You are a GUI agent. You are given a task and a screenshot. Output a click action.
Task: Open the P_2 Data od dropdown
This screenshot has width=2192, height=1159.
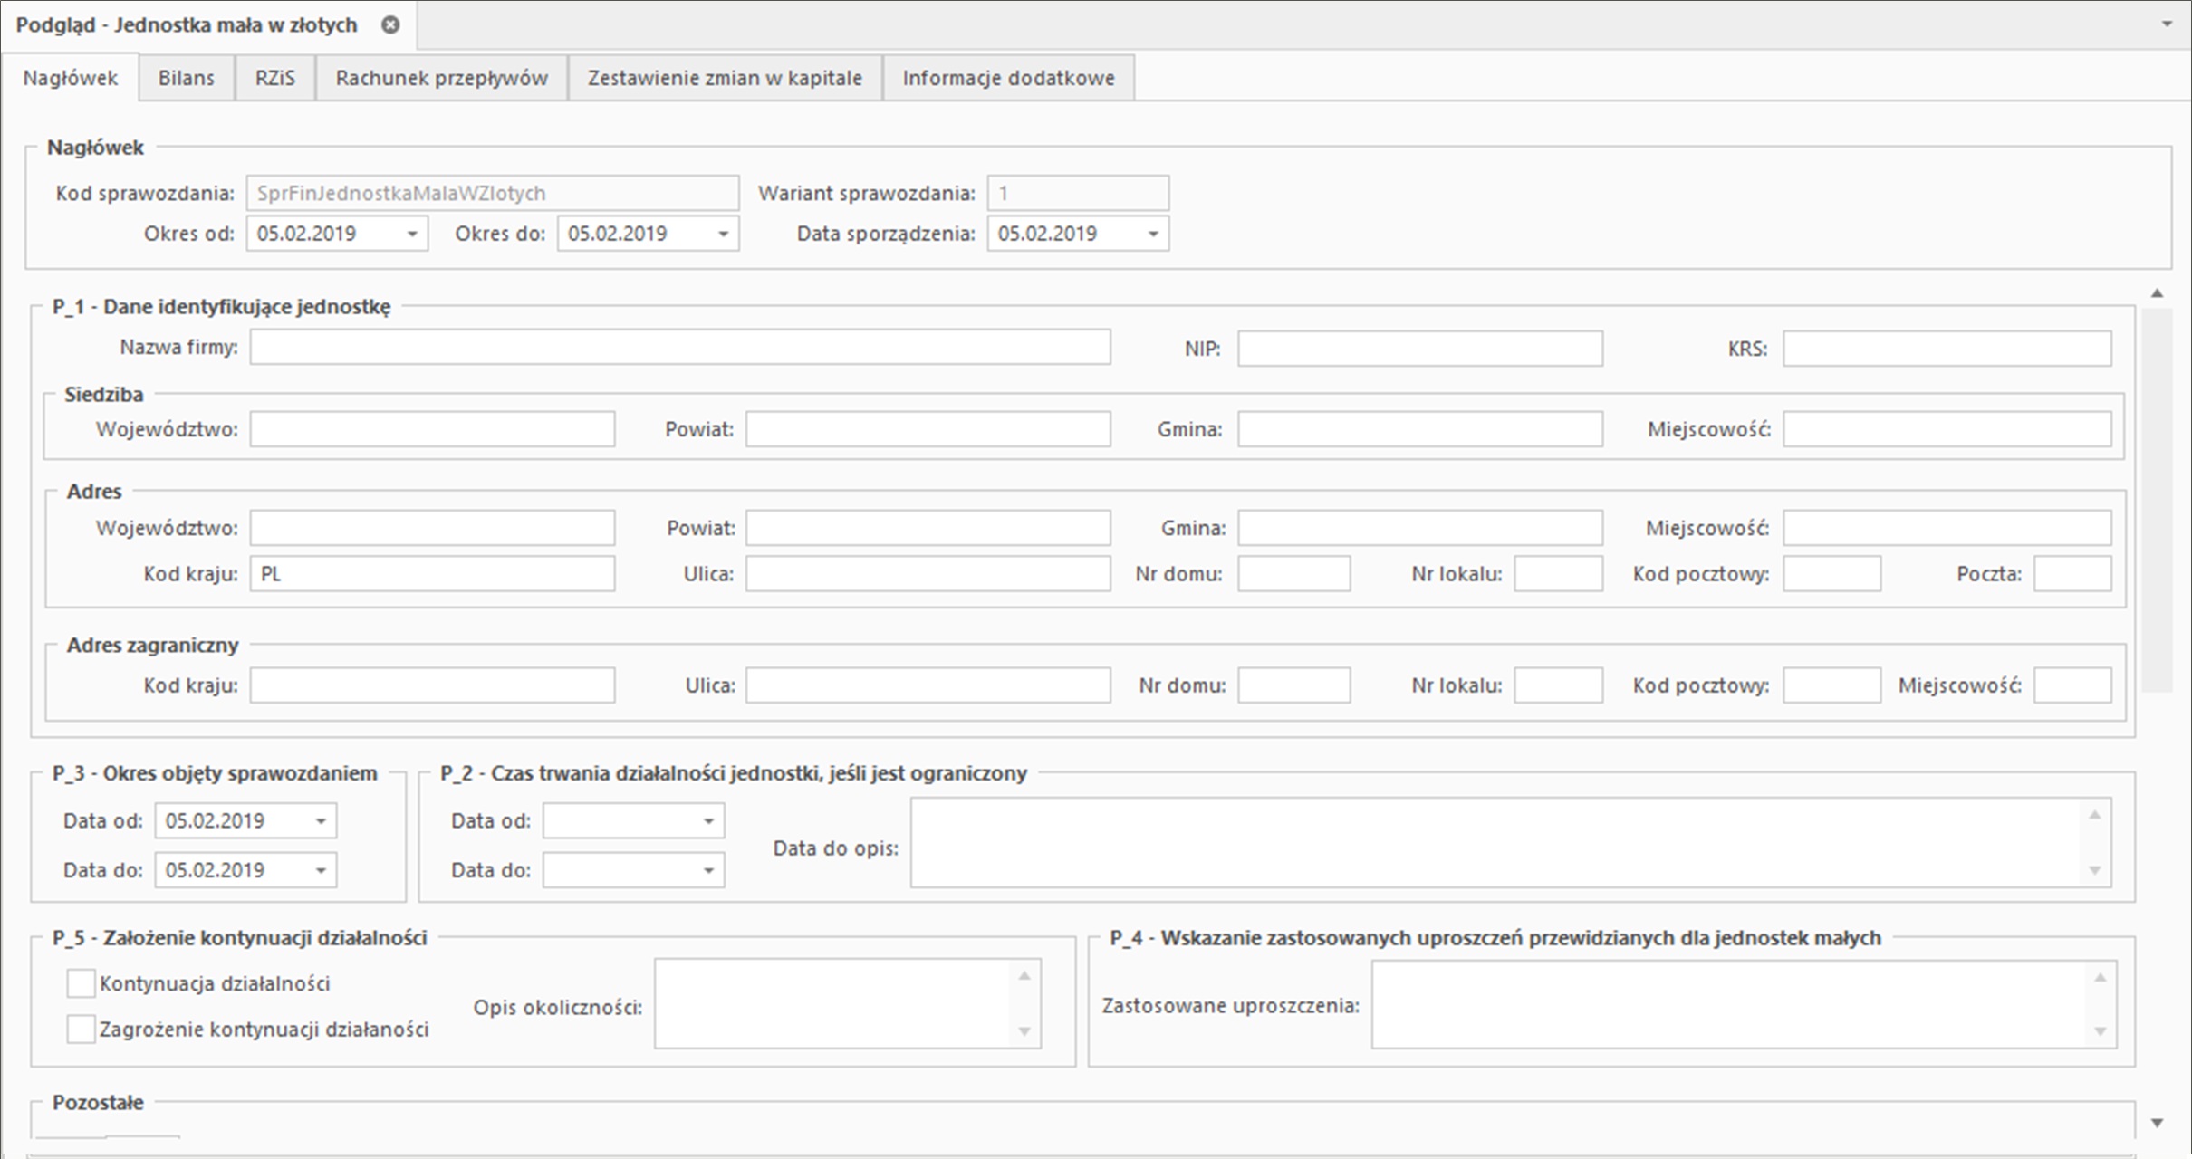(708, 821)
